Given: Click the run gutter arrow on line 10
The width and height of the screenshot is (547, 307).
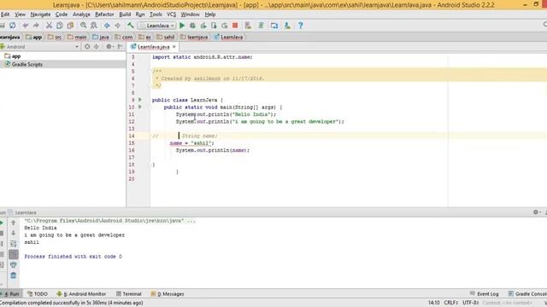Looking at the screenshot, I should (140, 107).
